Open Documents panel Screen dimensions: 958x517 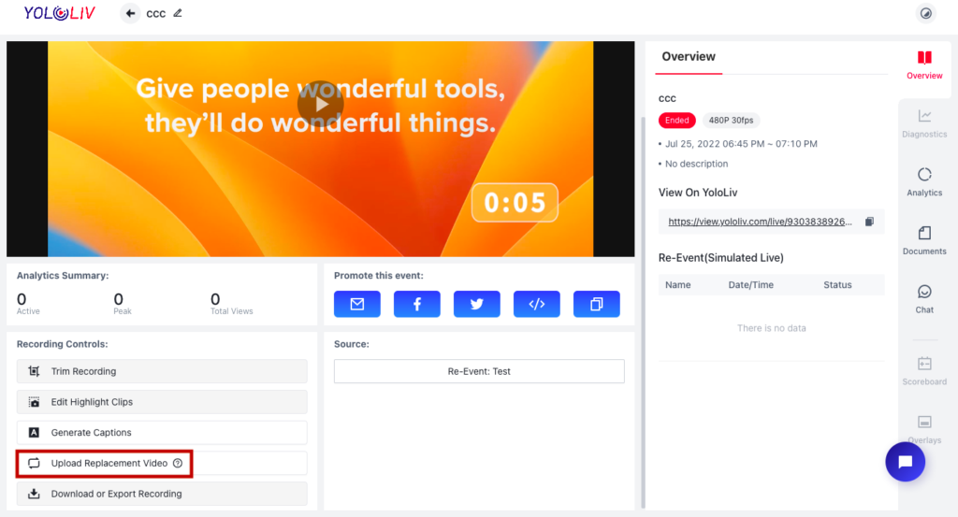(x=924, y=241)
